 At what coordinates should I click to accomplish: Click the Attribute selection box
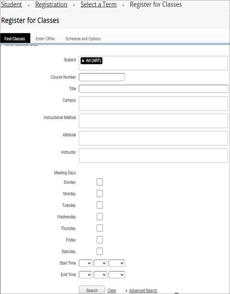point(153,138)
